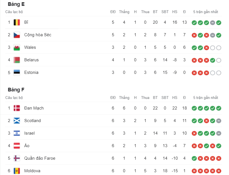Click Belgium's gray draw result icon
Screen dimensions: 229x175
tap(213, 23)
